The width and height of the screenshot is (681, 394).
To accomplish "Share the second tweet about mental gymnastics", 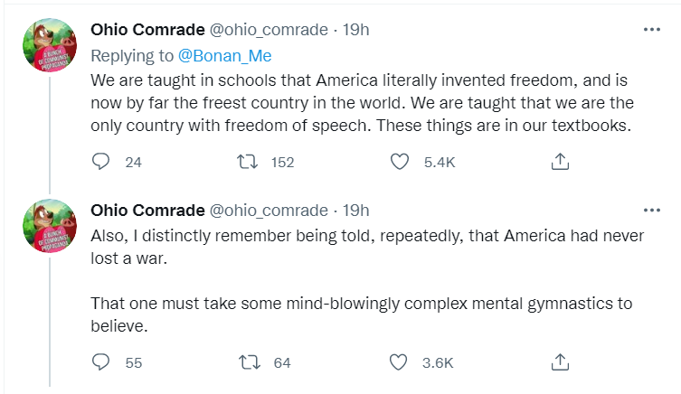I will (x=560, y=362).
